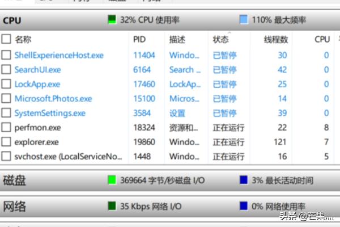
Task: Click the LockAp... description cell
Action: coord(185,85)
